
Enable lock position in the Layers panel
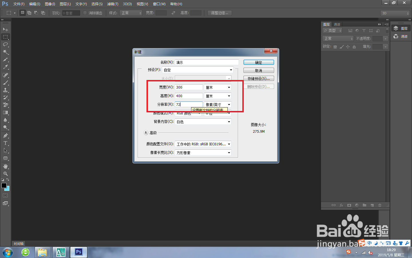click(348, 46)
